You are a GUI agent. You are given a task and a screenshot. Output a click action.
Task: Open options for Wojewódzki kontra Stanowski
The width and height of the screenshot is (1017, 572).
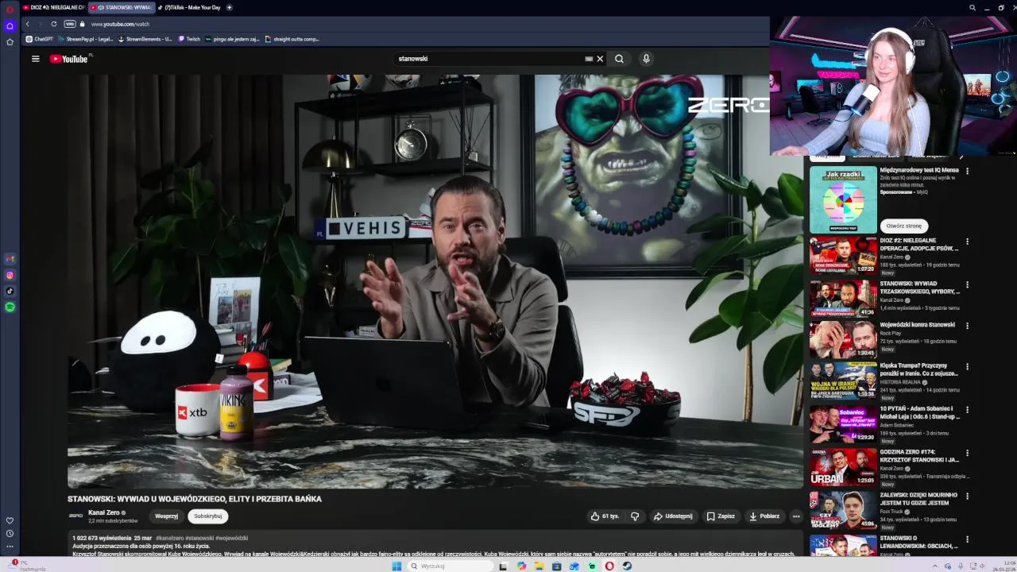coord(967,326)
